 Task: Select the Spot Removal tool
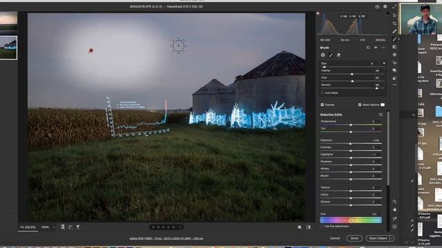pyautogui.click(x=394, y=31)
